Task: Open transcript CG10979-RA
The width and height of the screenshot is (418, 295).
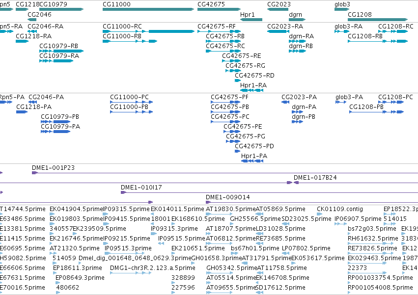Action: pos(59,56)
